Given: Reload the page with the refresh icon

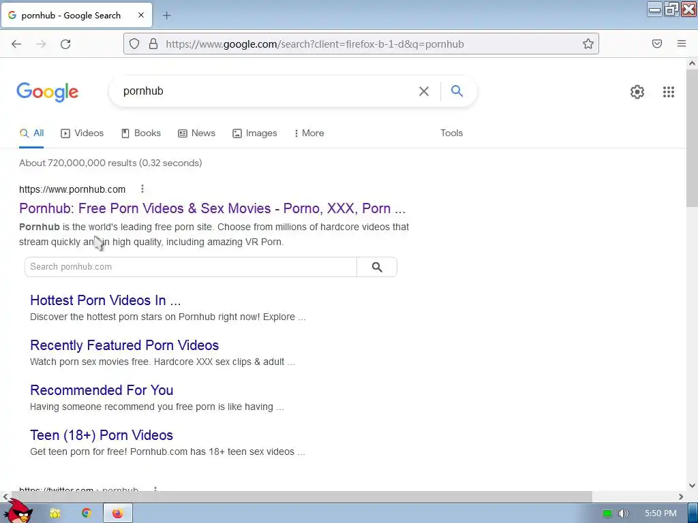Looking at the screenshot, I should tap(65, 44).
